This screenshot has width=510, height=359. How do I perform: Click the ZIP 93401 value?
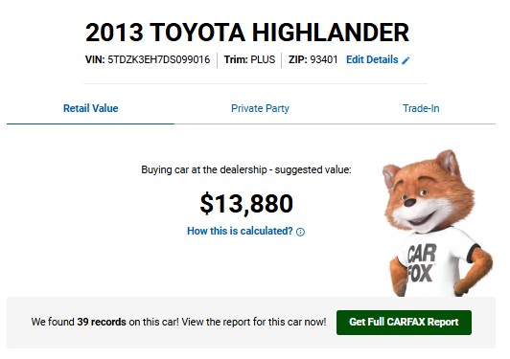click(x=324, y=59)
